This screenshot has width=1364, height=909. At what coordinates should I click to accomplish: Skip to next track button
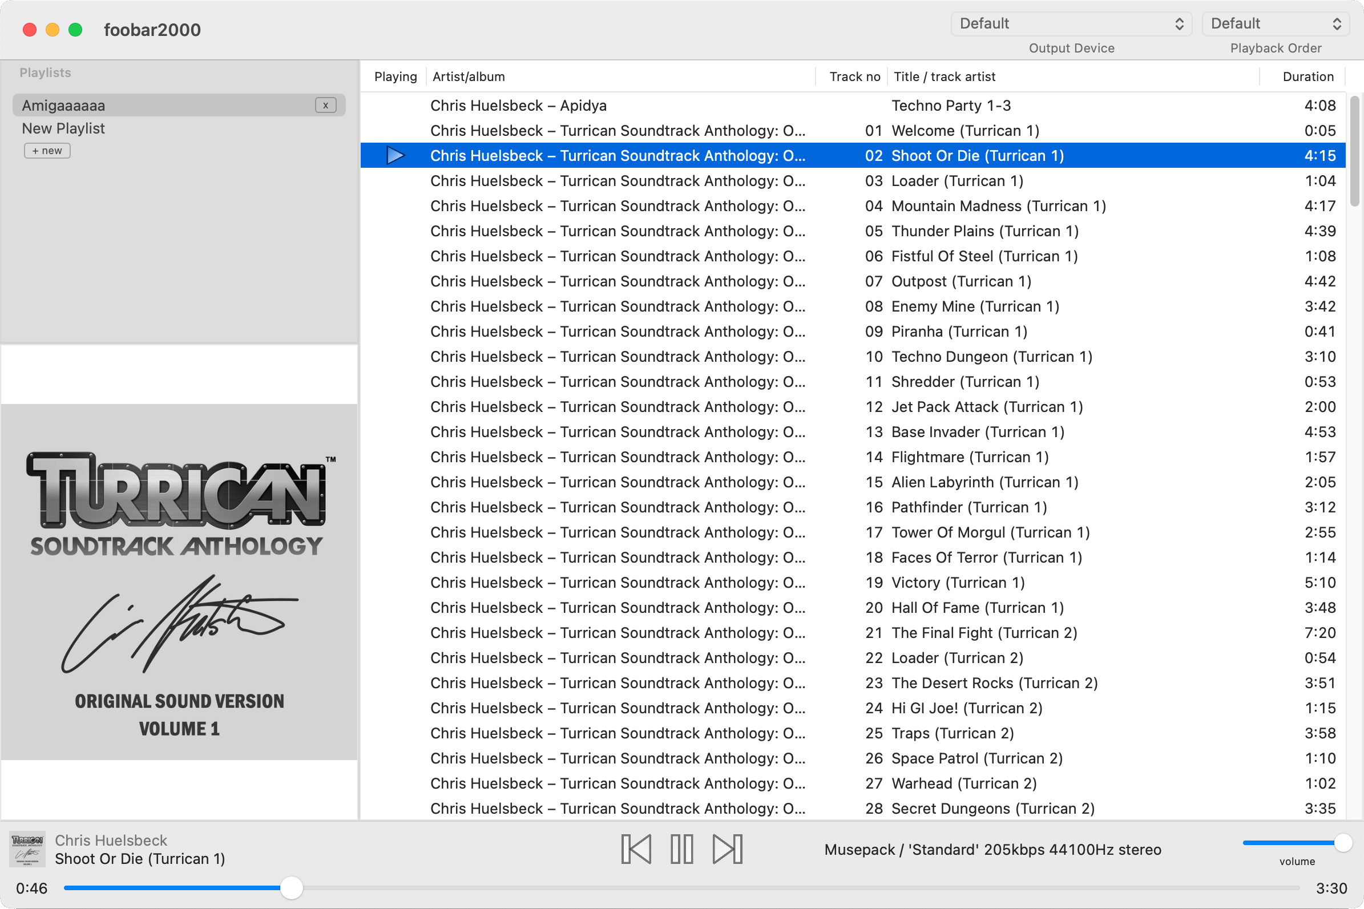coord(727,849)
